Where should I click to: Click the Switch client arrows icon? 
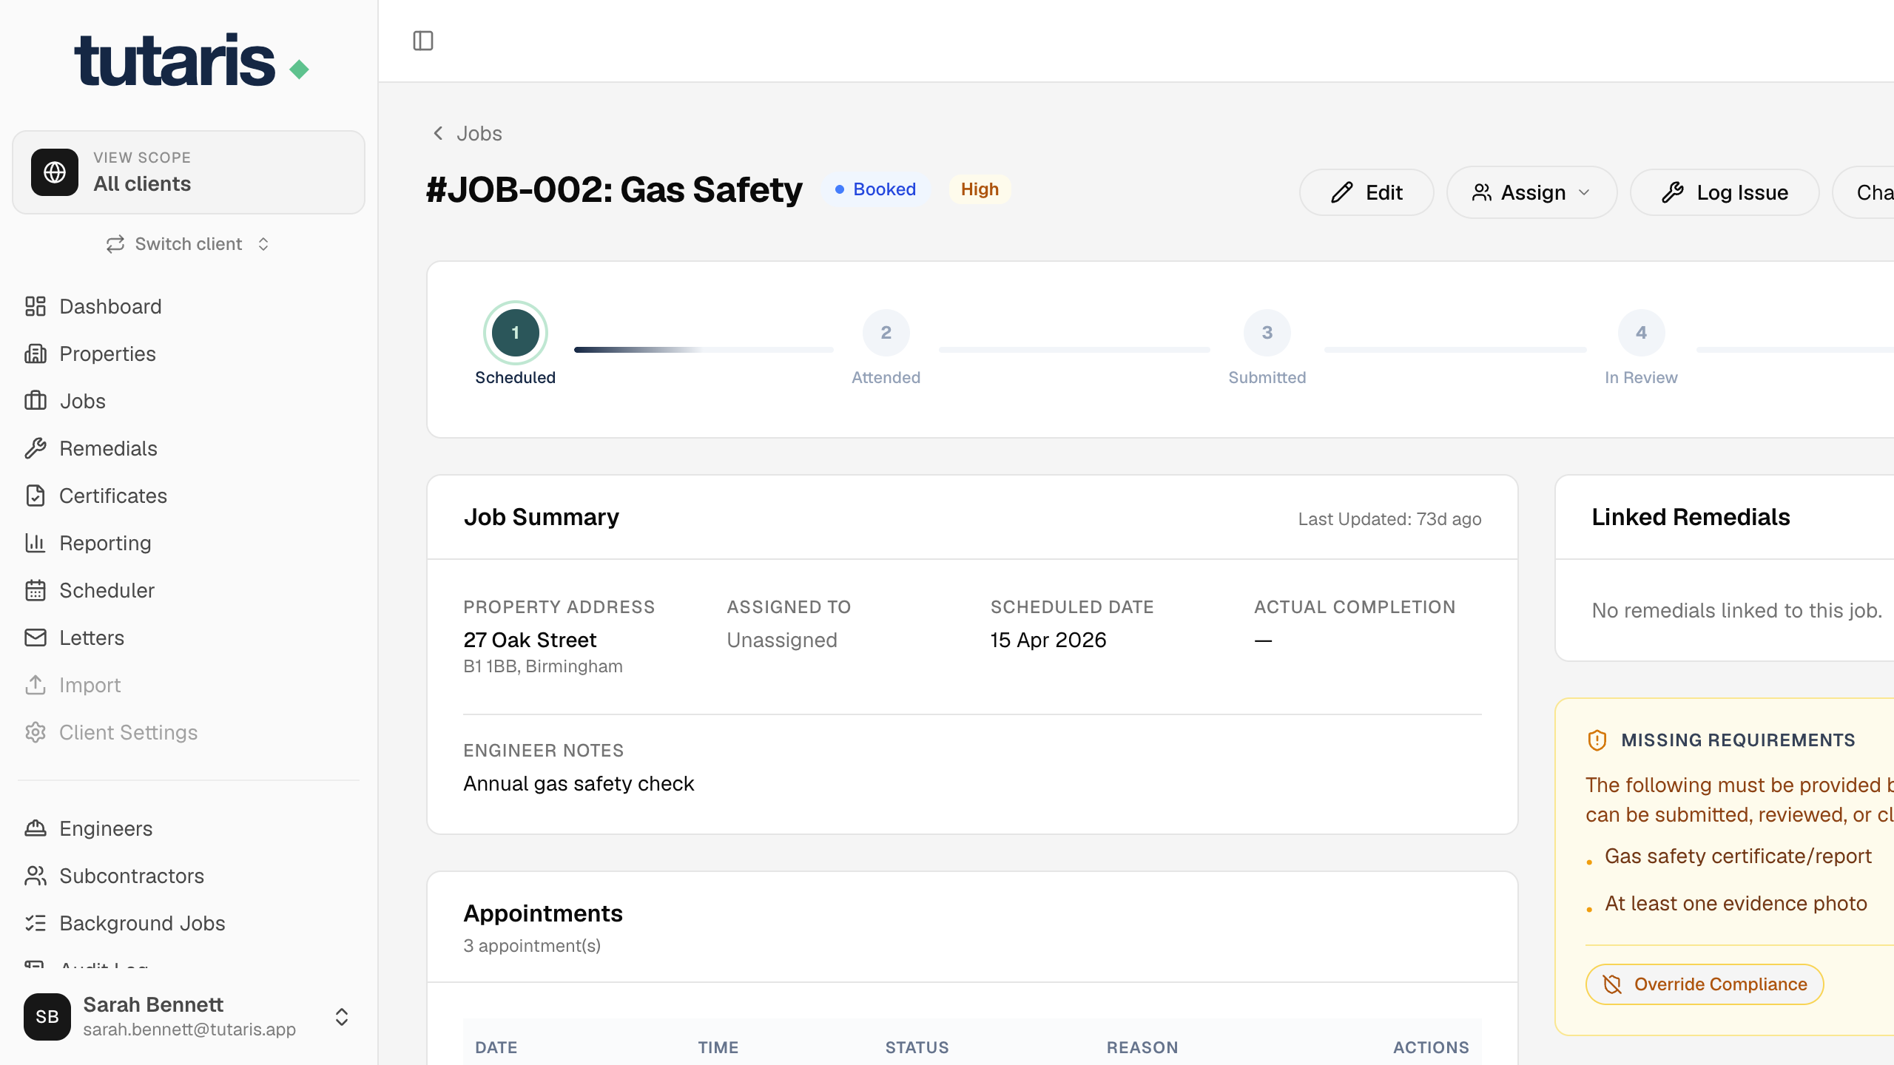pyautogui.click(x=115, y=244)
